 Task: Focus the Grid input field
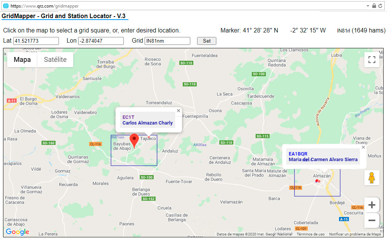tap(167, 41)
